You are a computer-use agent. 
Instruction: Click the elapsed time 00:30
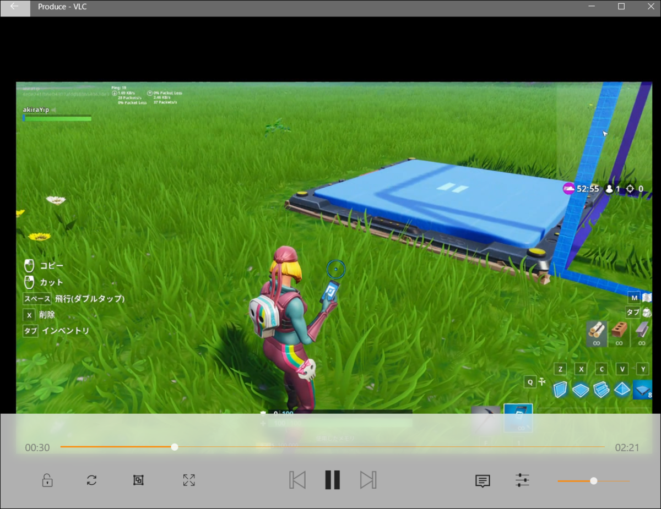pyautogui.click(x=37, y=447)
